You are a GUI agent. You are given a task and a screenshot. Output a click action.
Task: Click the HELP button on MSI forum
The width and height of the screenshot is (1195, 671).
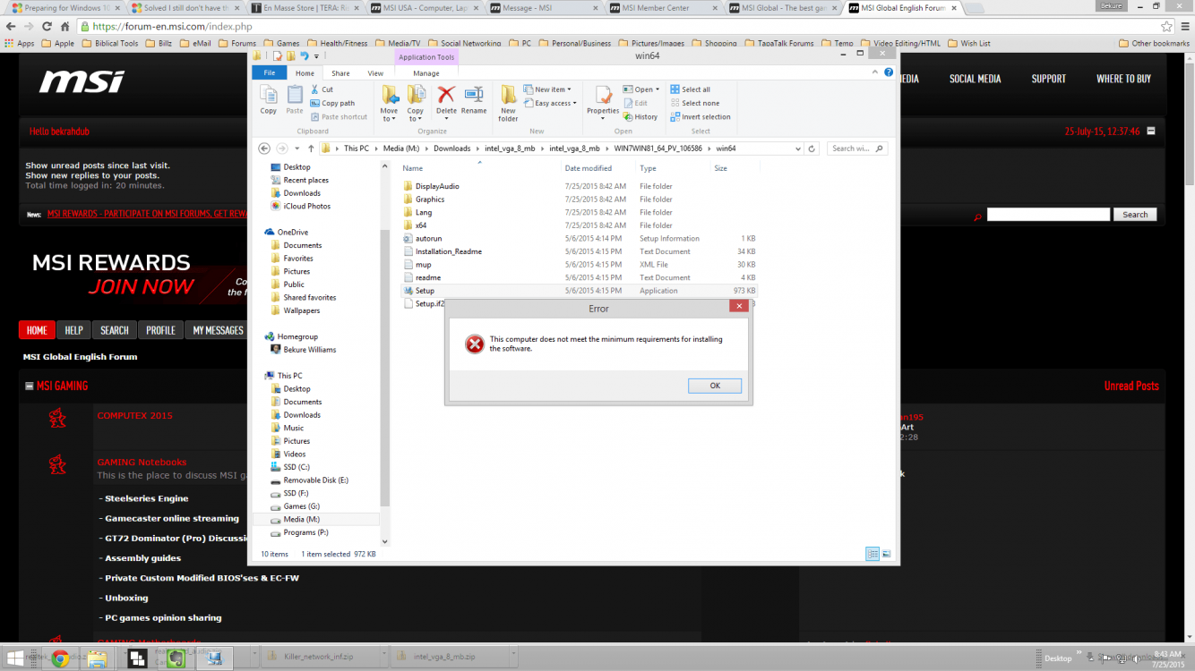point(73,330)
